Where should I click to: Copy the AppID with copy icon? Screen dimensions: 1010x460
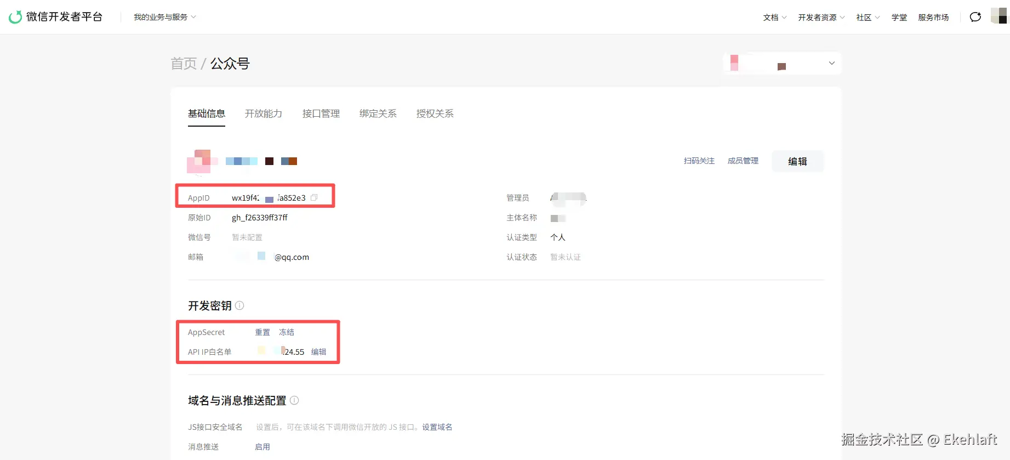point(314,197)
